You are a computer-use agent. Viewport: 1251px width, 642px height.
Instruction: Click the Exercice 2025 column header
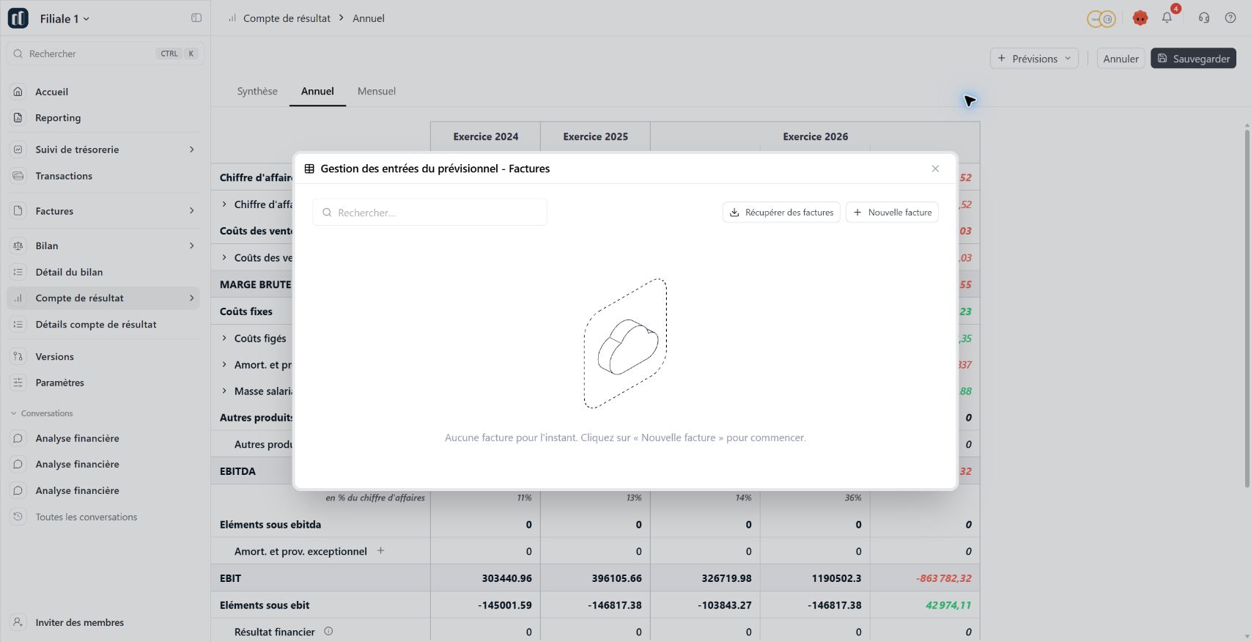tap(595, 136)
